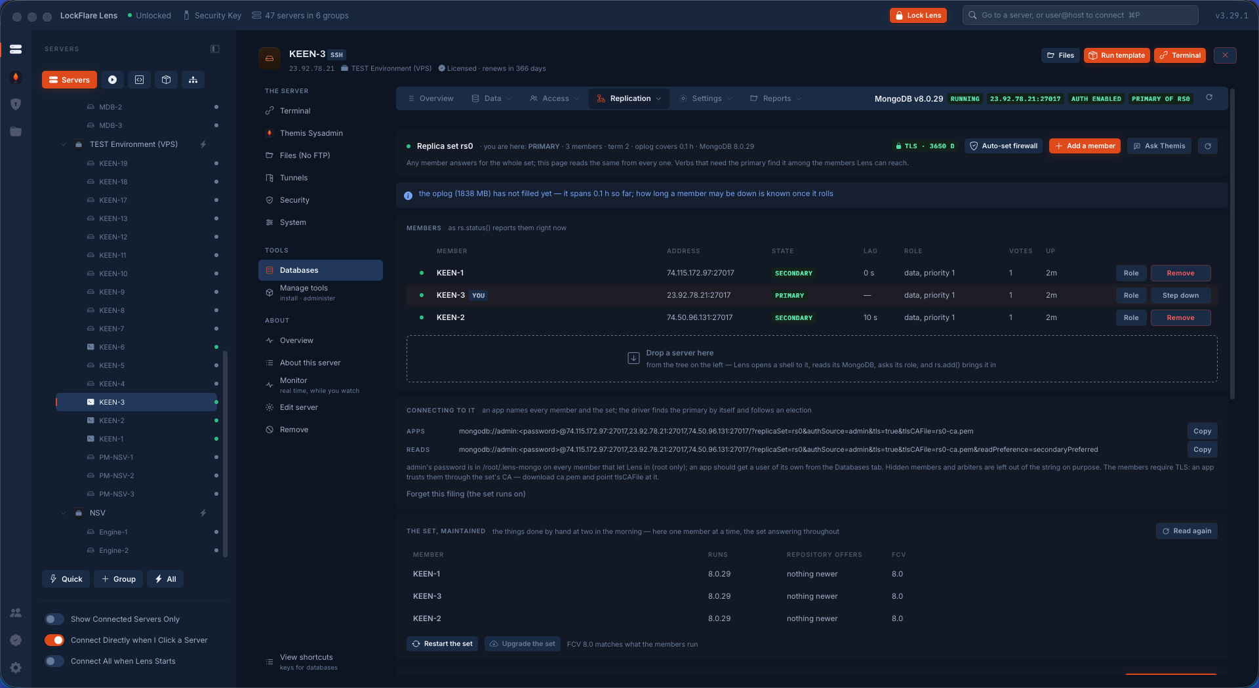Open Terminal under The Server
1259x688 pixels.
[x=321, y=111]
